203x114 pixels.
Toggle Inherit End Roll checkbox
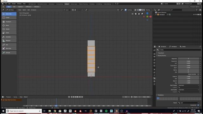click(198, 74)
